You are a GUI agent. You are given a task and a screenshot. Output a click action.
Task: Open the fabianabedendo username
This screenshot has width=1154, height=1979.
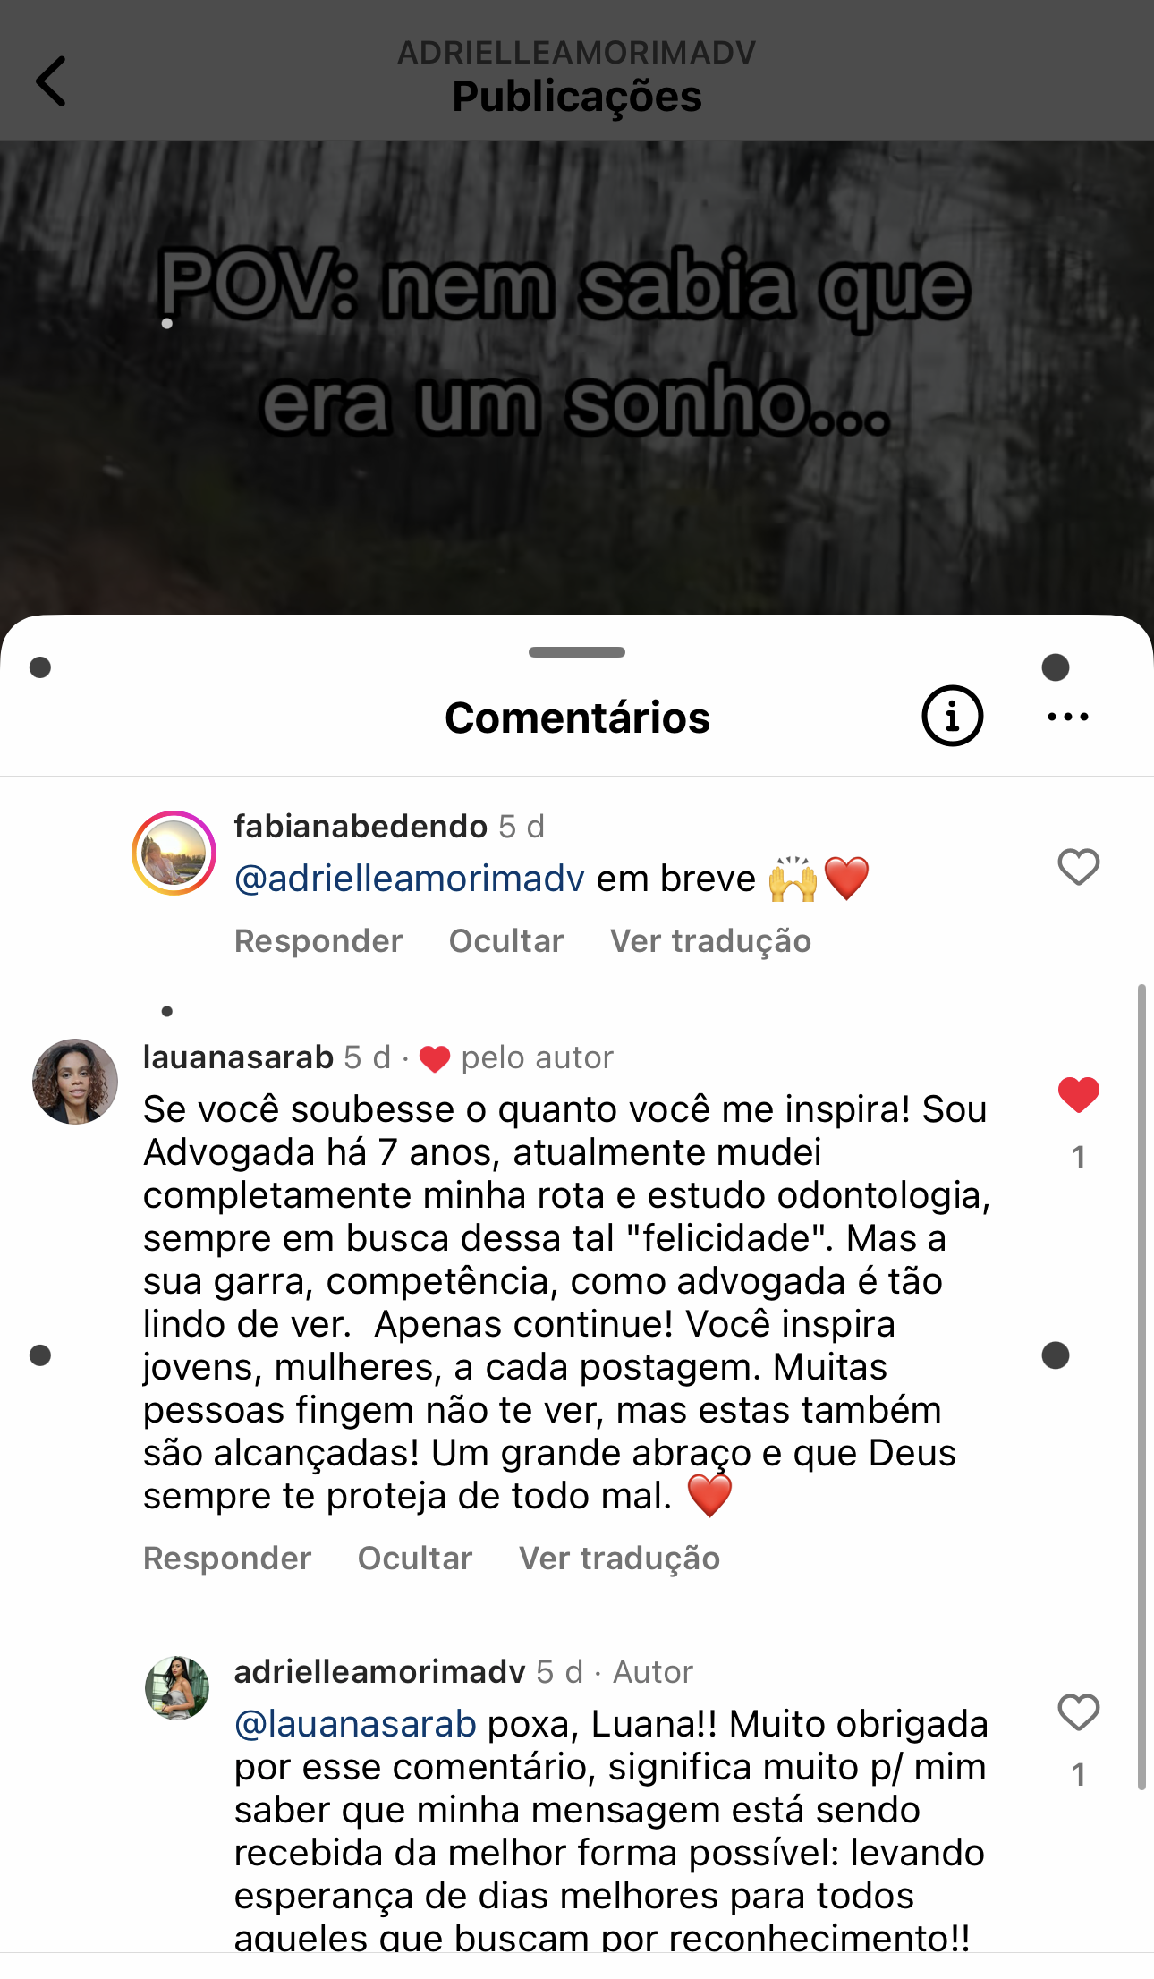coord(361,826)
